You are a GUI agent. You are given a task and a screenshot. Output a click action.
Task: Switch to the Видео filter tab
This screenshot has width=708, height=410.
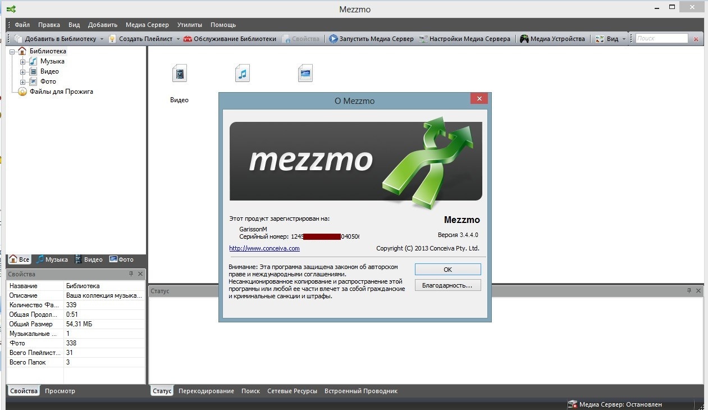[89, 259]
